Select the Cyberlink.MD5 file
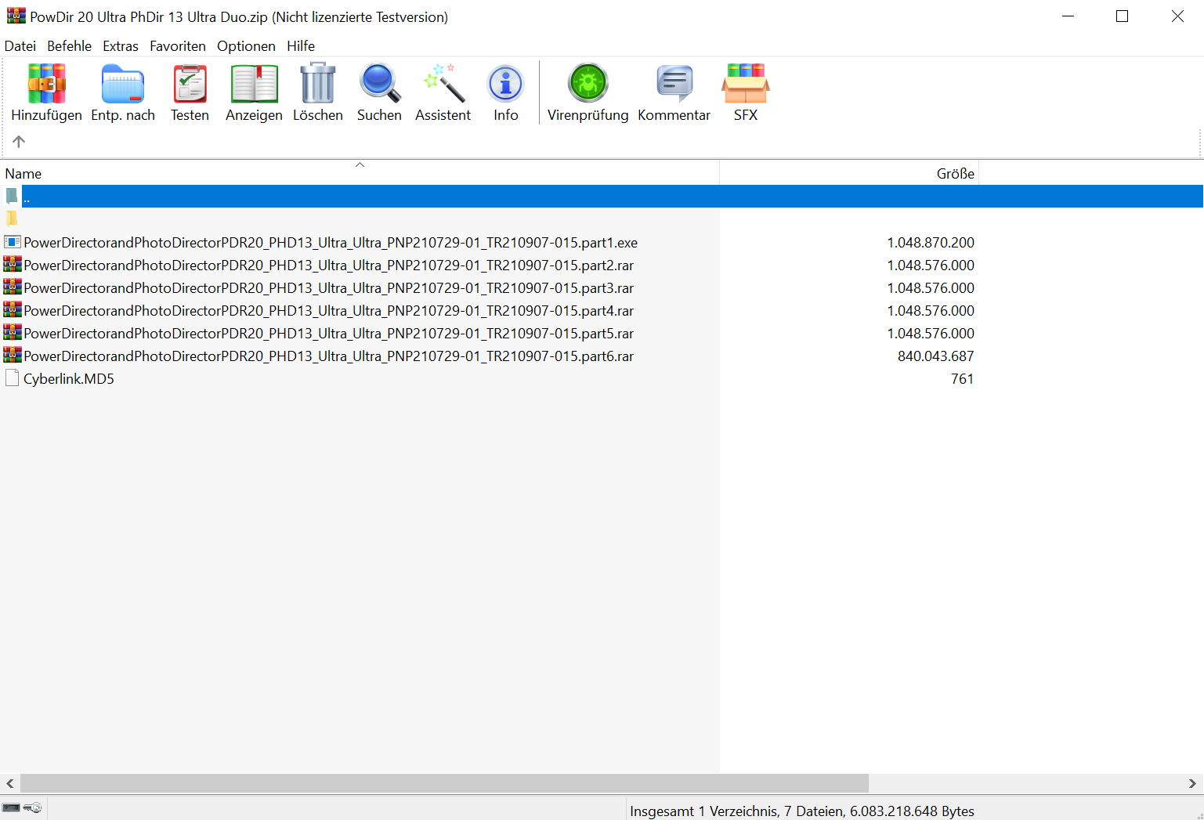 69,379
